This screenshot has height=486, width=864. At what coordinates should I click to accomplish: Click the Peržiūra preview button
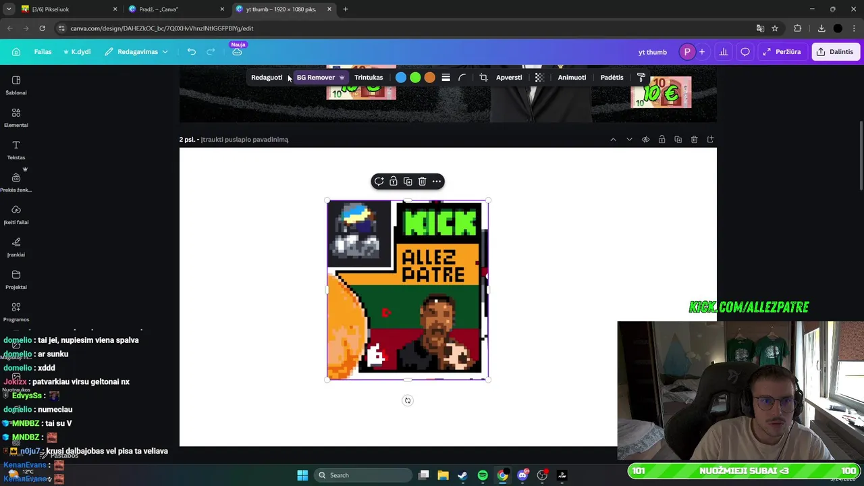click(x=782, y=52)
